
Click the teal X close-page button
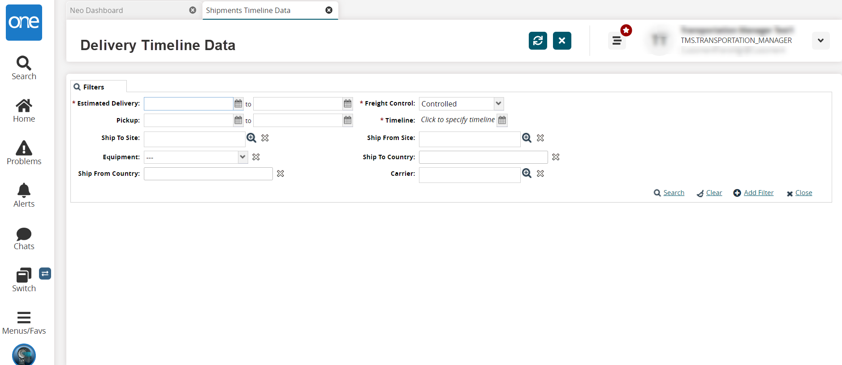click(x=562, y=41)
